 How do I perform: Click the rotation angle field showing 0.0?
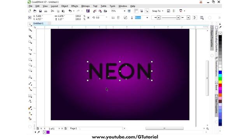coord(100,17)
